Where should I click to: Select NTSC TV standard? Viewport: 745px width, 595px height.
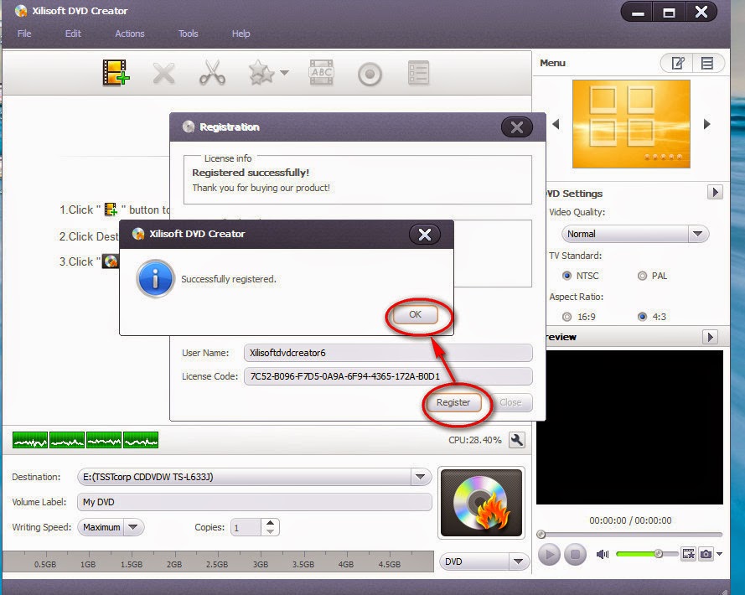[x=567, y=276]
